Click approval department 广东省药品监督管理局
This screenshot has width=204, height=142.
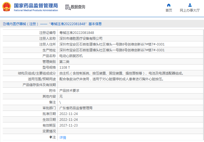pos(76,108)
